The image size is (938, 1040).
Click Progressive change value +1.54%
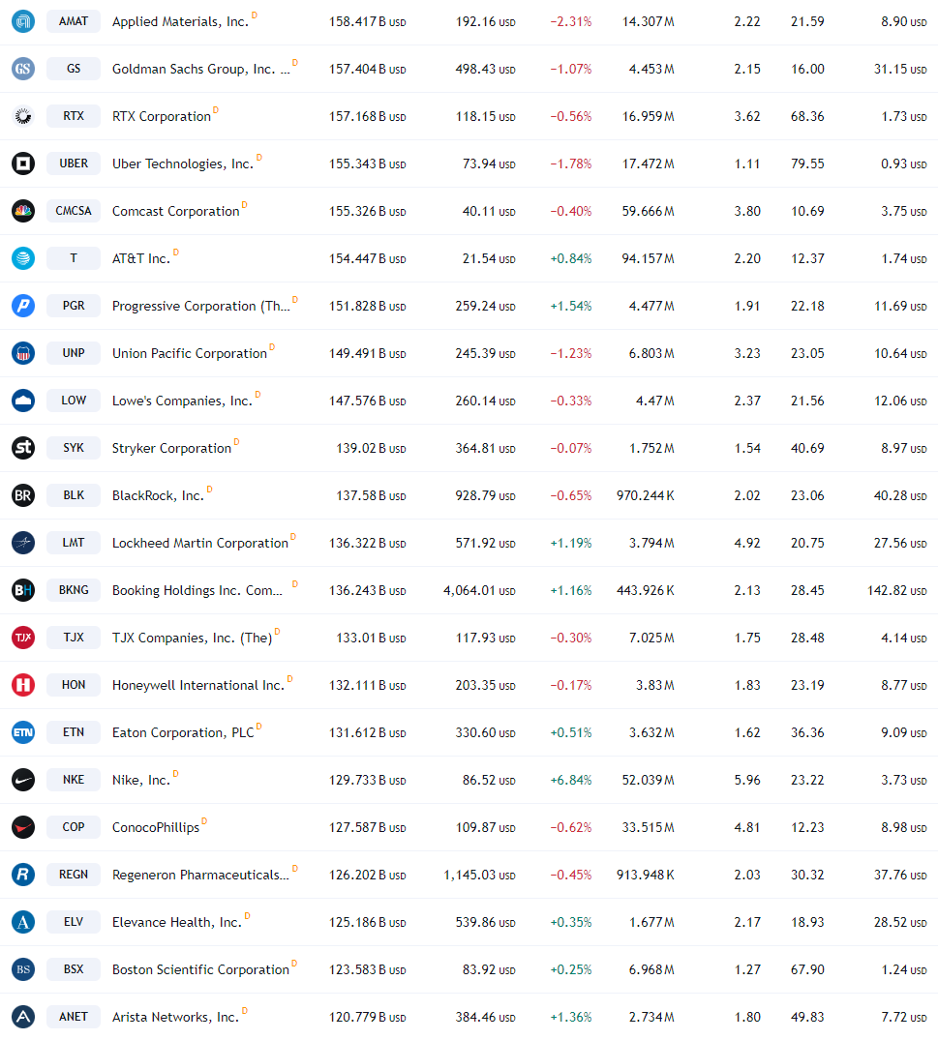571,306
